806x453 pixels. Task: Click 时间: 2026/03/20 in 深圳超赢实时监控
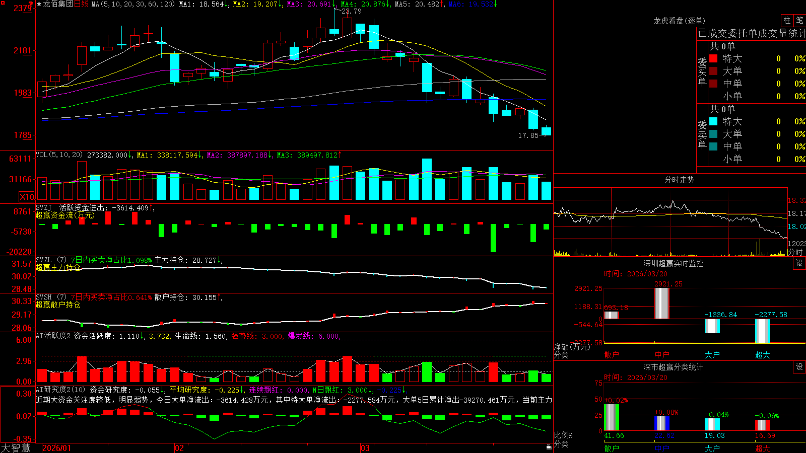pyautogui.click(x=636, y=274)
